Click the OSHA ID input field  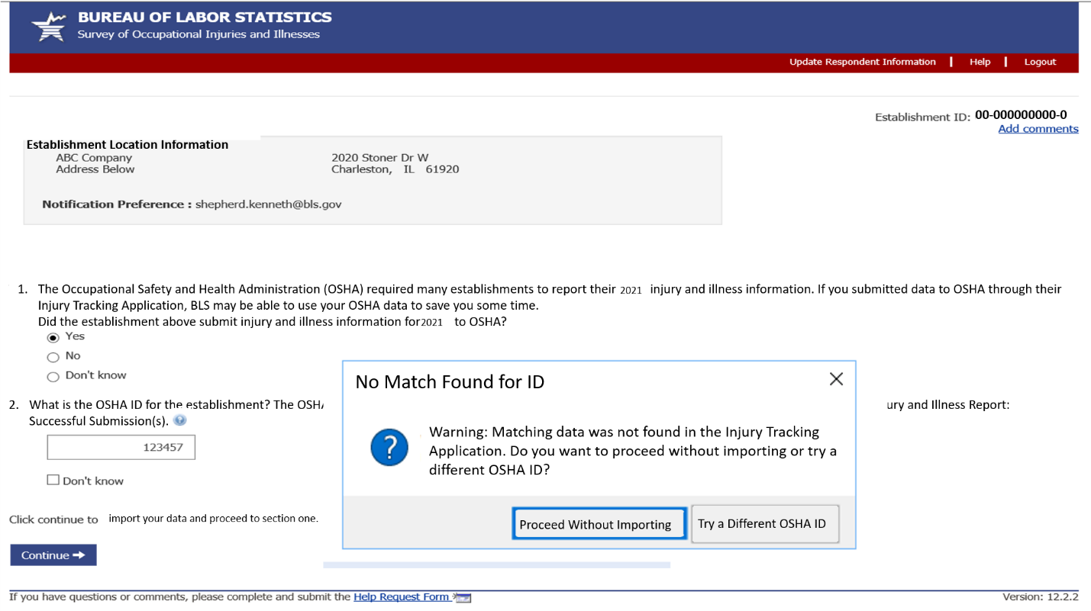[x=121, y=447]
